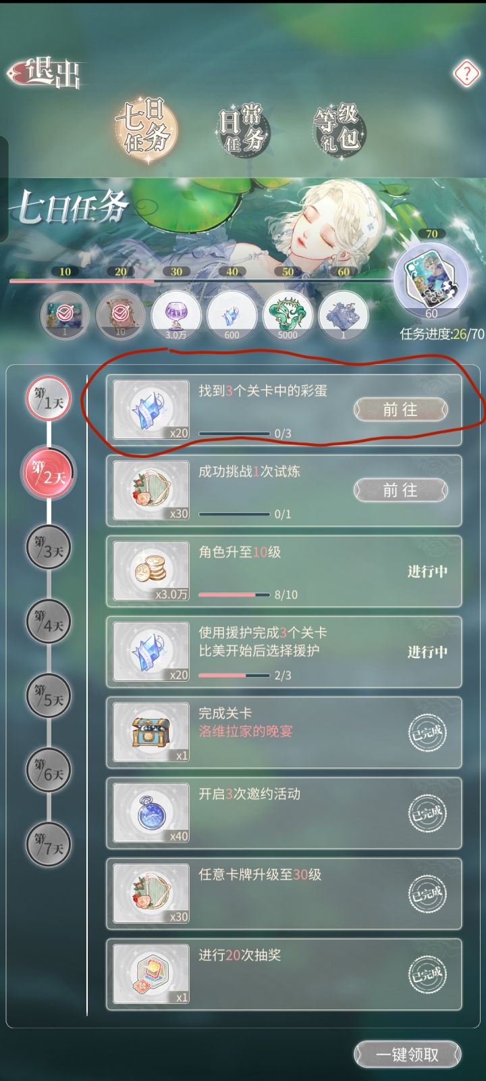Screen dimensions: 486x1081
Task: Tap the red question mark help icon
Action: click(x=466, y=73)
